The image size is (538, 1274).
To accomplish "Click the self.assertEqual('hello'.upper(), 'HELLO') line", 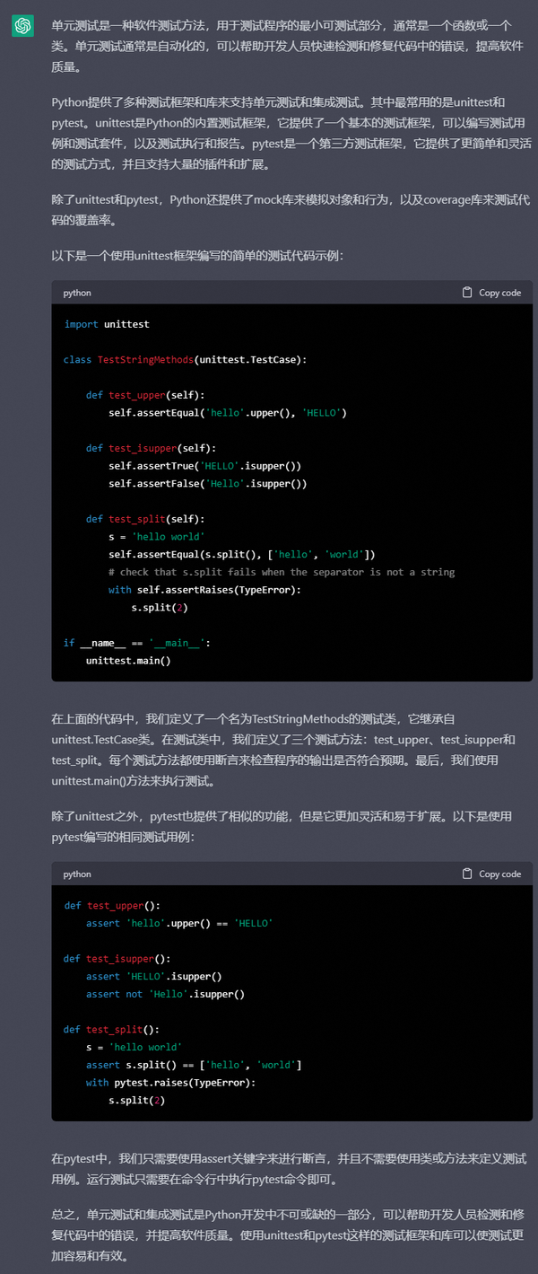I will pos(228,413).
